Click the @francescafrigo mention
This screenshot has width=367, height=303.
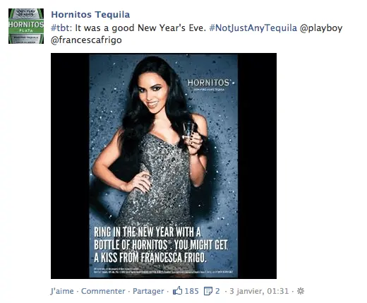[x=86, y=40]
